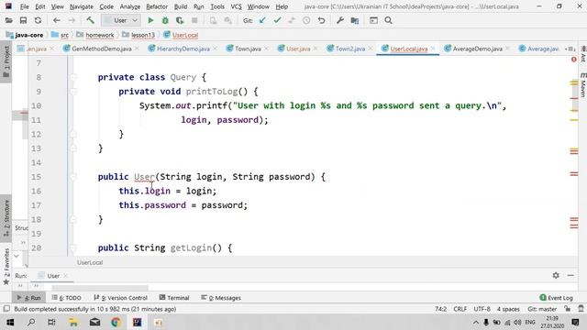Open the File menu

[25, 6]
